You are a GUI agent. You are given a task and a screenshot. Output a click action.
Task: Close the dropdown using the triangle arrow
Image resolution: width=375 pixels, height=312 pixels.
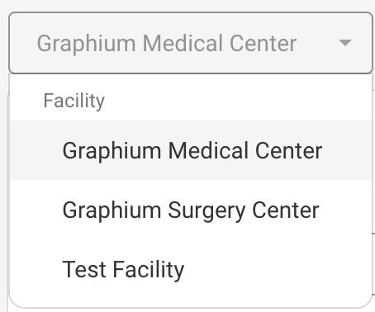tap(345, 43)
